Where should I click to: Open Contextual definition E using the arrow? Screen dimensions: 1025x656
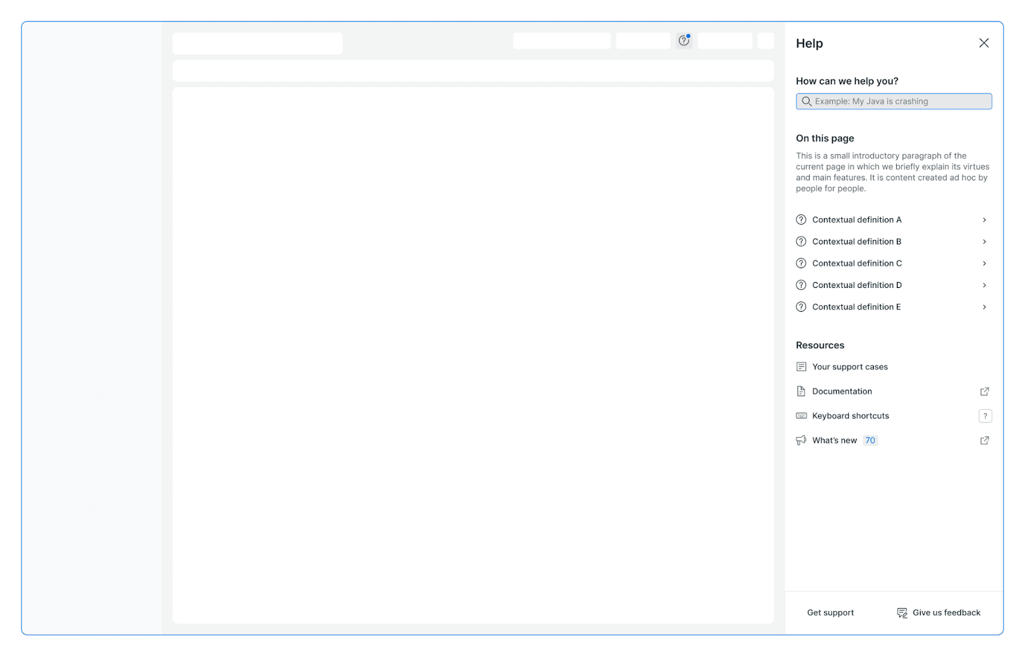click(x=984, y=307)
